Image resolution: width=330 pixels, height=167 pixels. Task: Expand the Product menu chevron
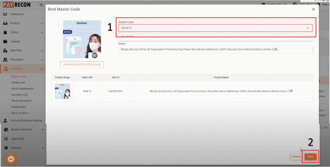pyautogui.click(x=42, y=23)
